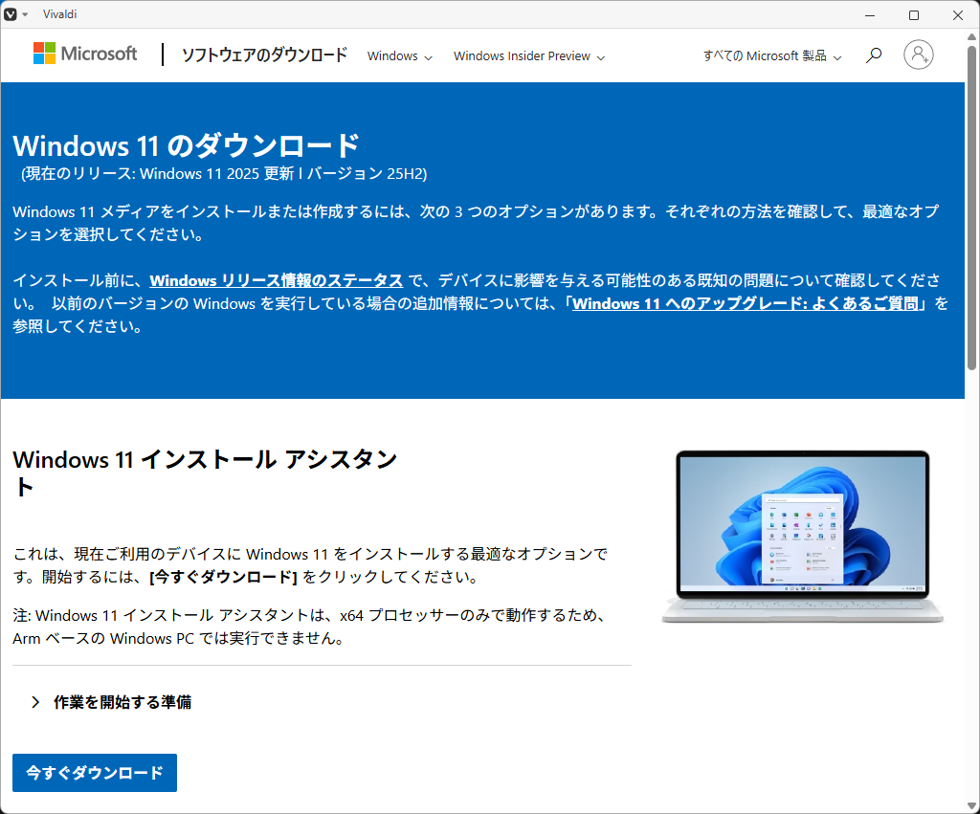Screen dimensions: 980x814
Task: Expand Windows Insider Preview dropdown
Action: 528,56
